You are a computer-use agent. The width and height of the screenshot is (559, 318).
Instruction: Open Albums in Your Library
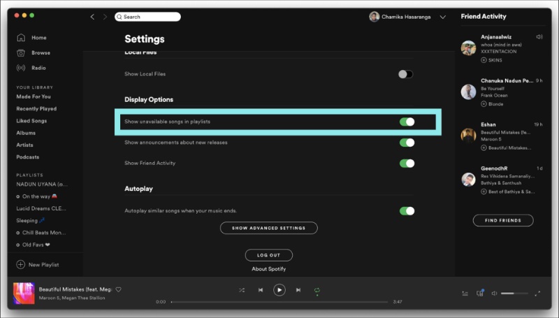click(26, 133)
